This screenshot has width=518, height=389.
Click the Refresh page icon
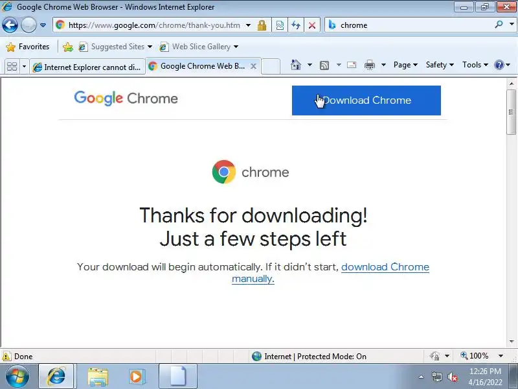[x=296, y=25]
